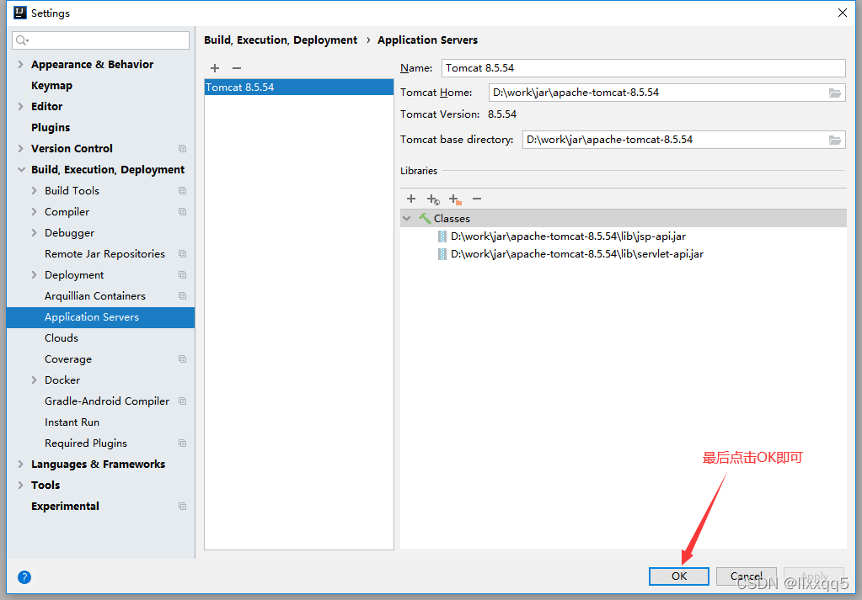Select the jsp-api.jar library entry
The width and height of the screenshot is (862, 600).
point(568,236)
